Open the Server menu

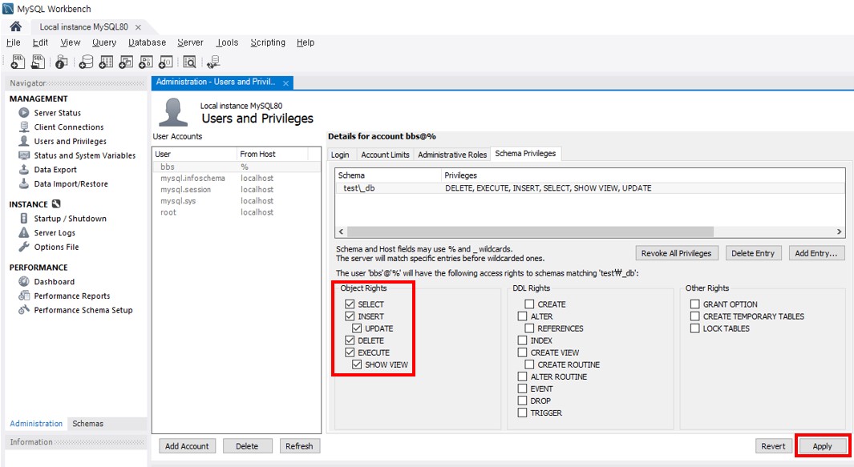[x=190, y=42]
